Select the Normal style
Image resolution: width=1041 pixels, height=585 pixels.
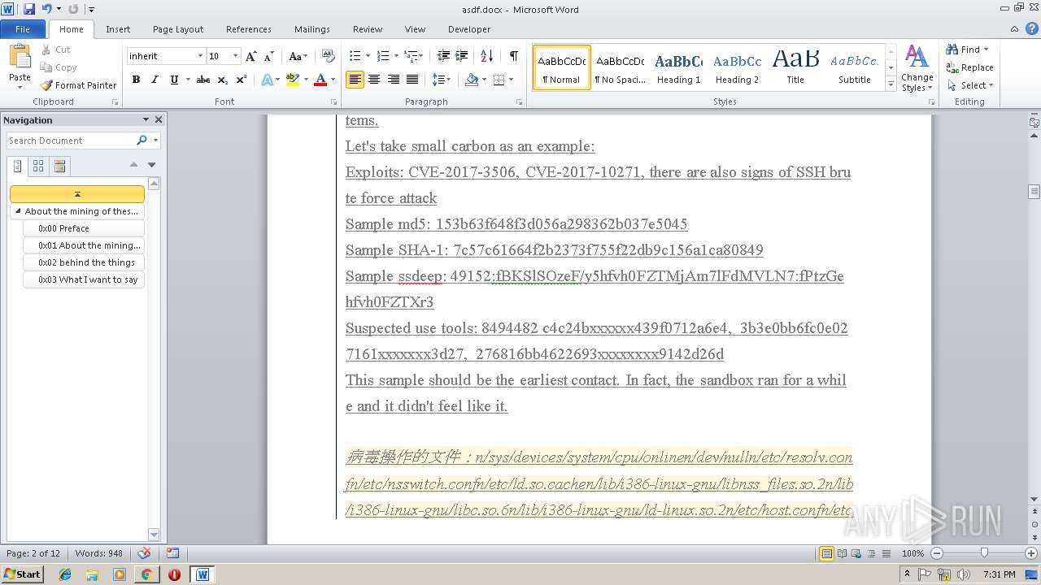click(562, 67)
